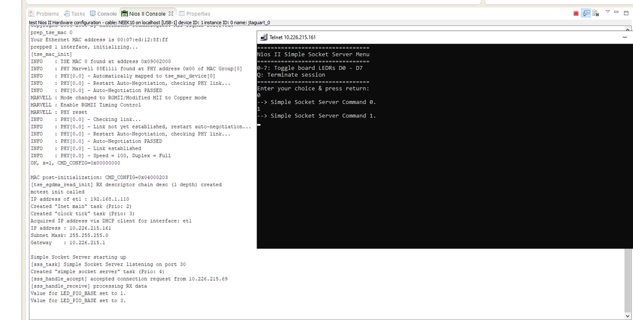Click 'Gateway : 10.226.215.1' line
This screenshot has width=633, height=320.
point(67,243)
